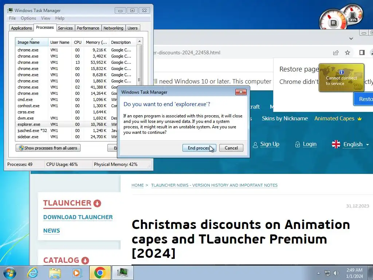
Task: Cancel ending explorer.exe
Action: (231, 148)
